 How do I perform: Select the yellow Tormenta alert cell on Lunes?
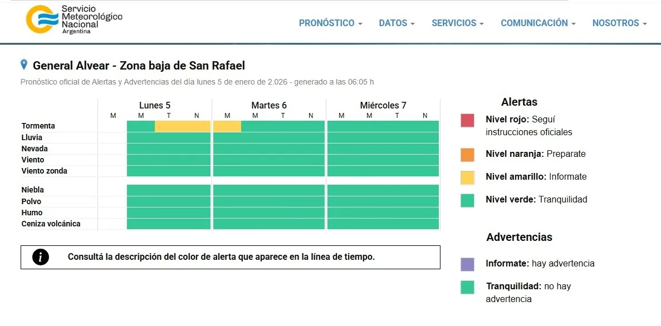(x=182, y=126)
